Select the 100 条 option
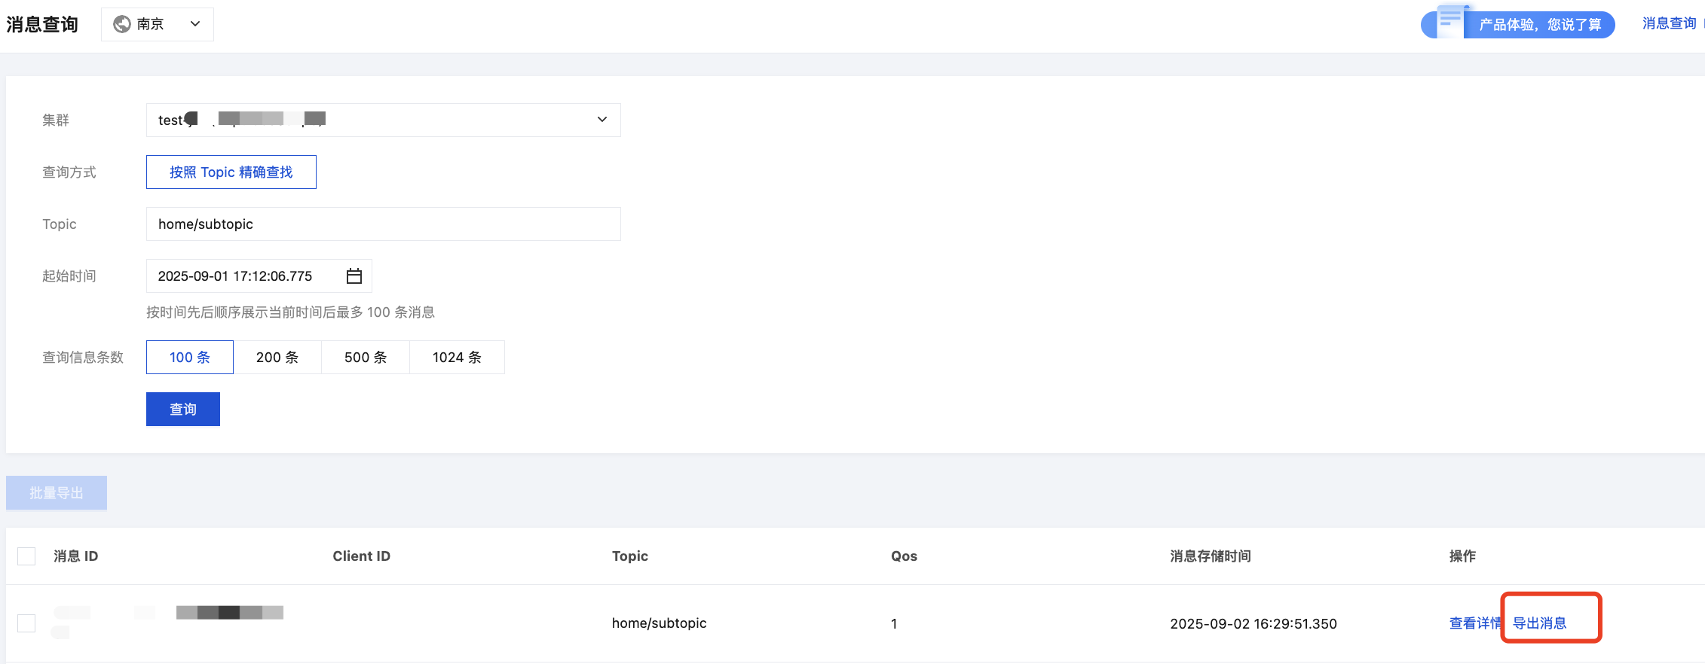This screenshot has height=664, width=1705. point(190,358)
